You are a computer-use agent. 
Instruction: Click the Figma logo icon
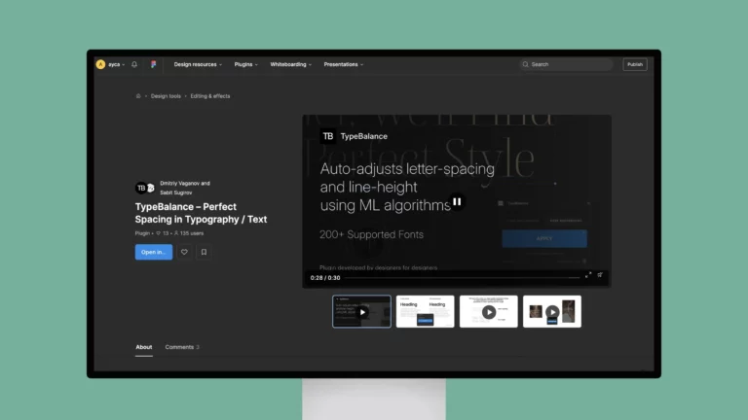tap(153, 64)
